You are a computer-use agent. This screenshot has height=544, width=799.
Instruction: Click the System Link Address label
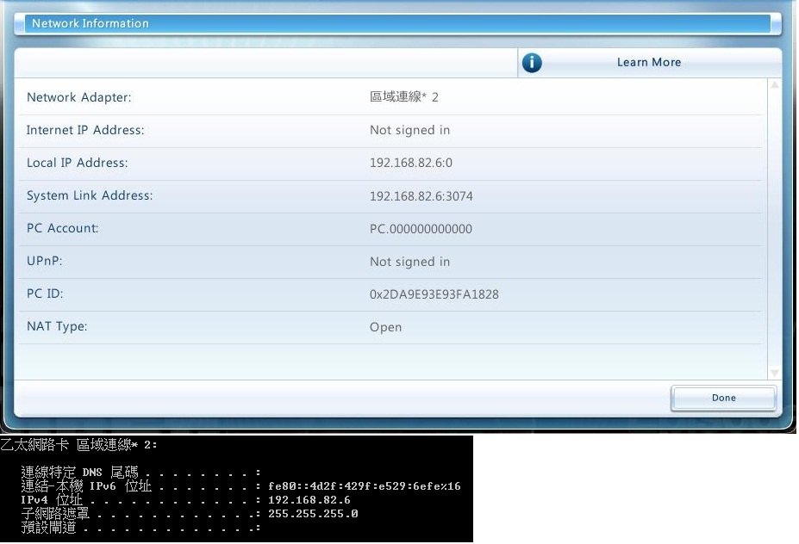[x=90, y=195]
